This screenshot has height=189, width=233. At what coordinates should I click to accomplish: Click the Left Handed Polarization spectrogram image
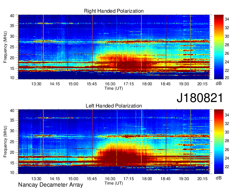(114, 142)
